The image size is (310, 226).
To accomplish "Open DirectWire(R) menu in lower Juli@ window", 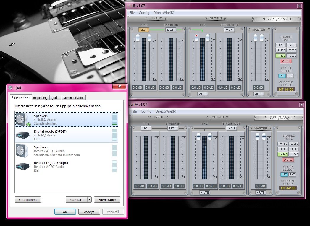I will pos(166,111).
